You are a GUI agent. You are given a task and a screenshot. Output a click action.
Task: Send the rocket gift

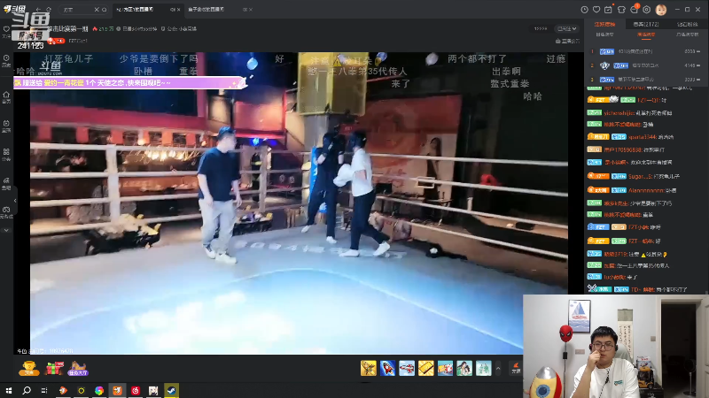[387, 368]
